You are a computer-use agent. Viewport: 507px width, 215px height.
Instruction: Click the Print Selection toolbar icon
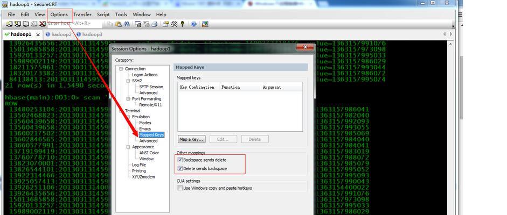[146, 24]
